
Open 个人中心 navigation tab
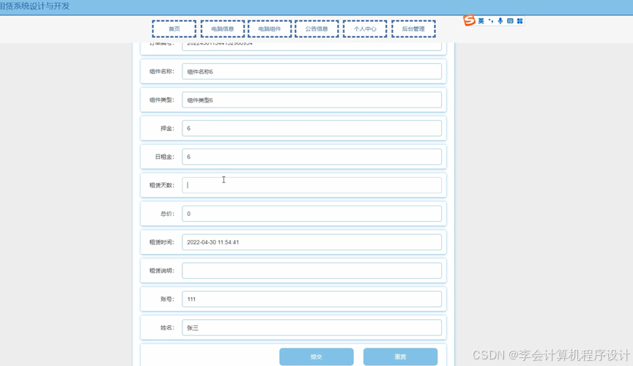coord(365,29)
